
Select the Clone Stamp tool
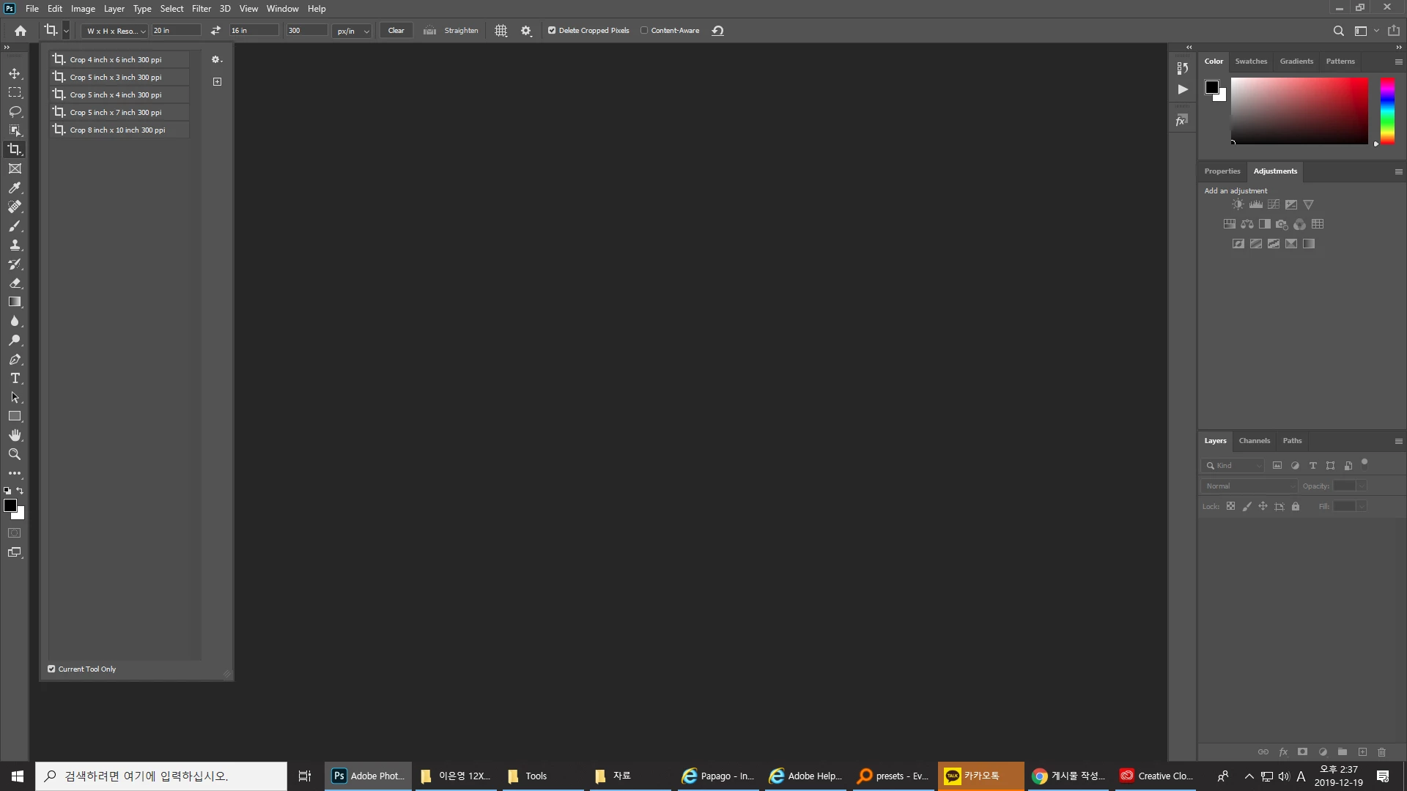(15, 245)
